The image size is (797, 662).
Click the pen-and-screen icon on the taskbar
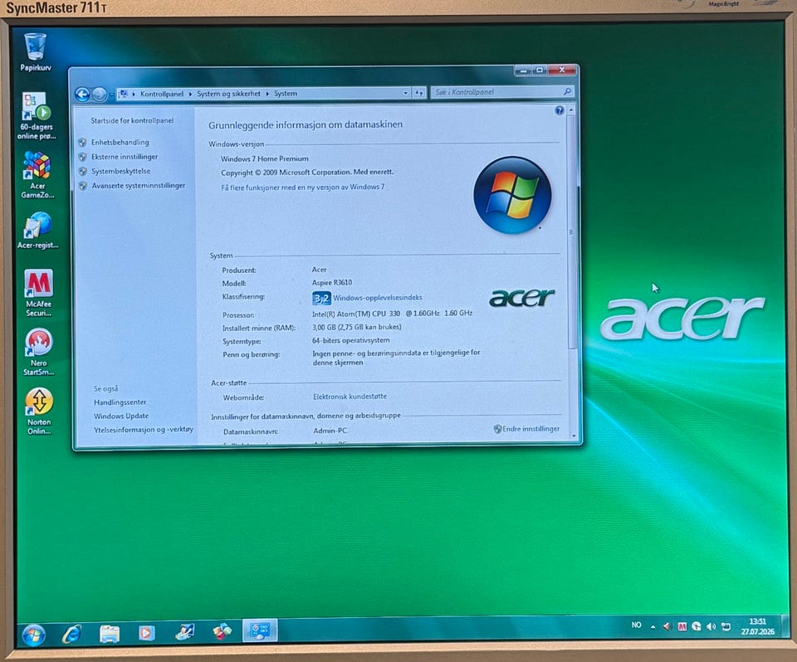tap(184, 631)
